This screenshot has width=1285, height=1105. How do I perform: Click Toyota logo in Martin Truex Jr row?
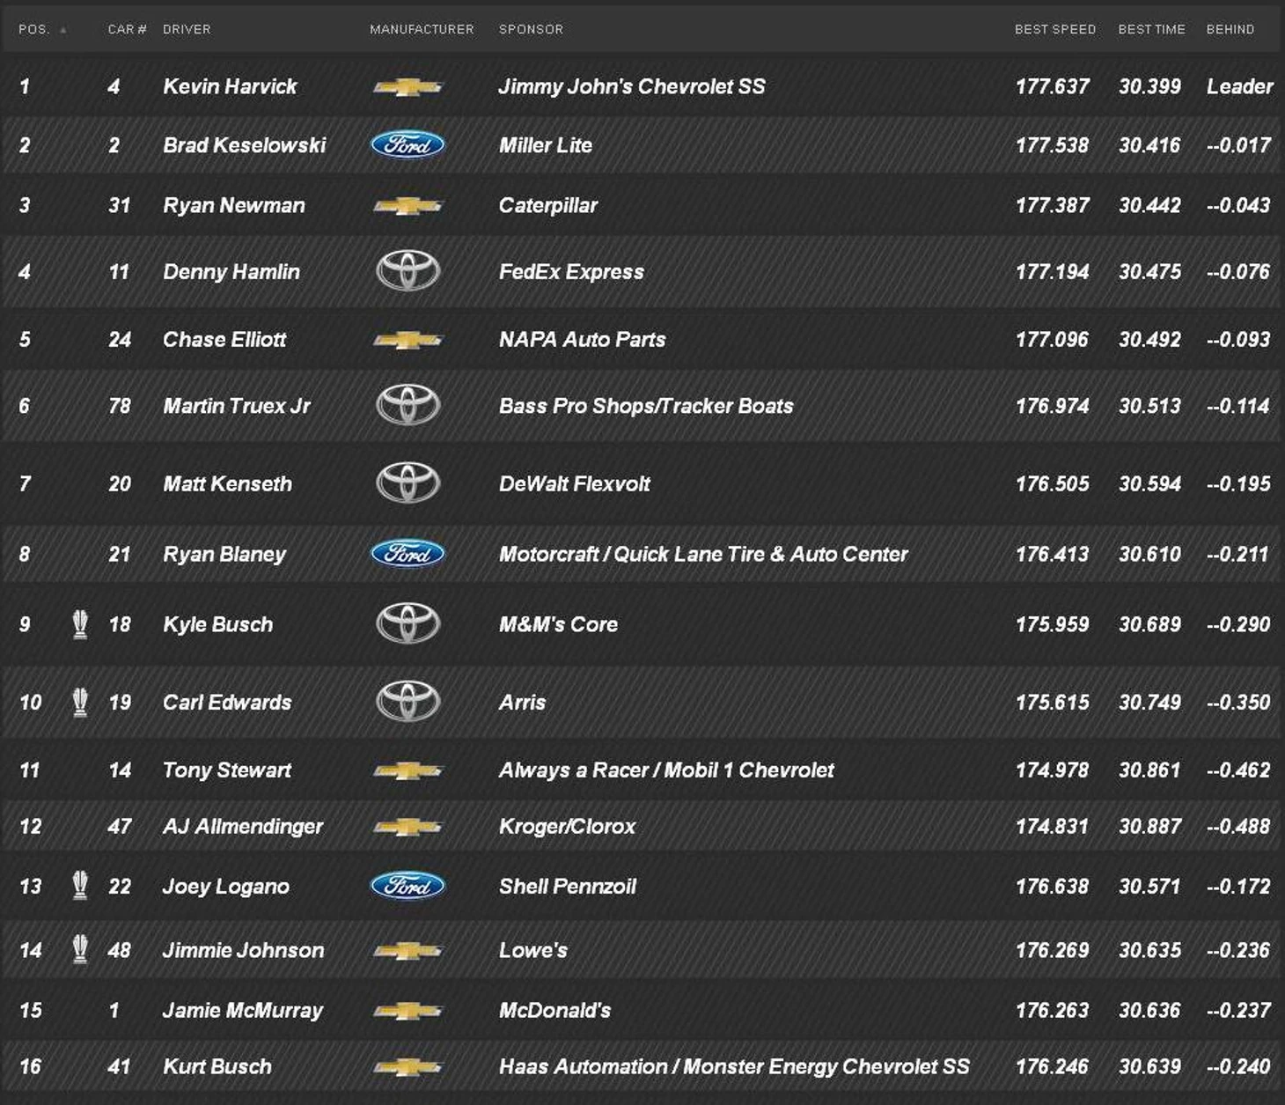408,405
